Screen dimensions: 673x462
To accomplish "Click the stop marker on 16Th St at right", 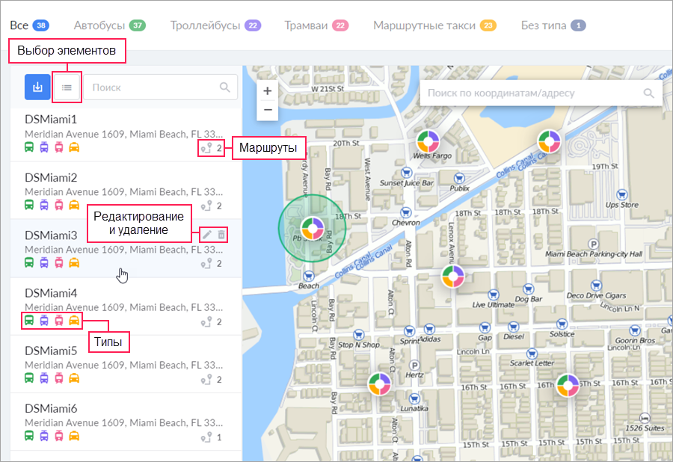I will click(x=568, y=385).
